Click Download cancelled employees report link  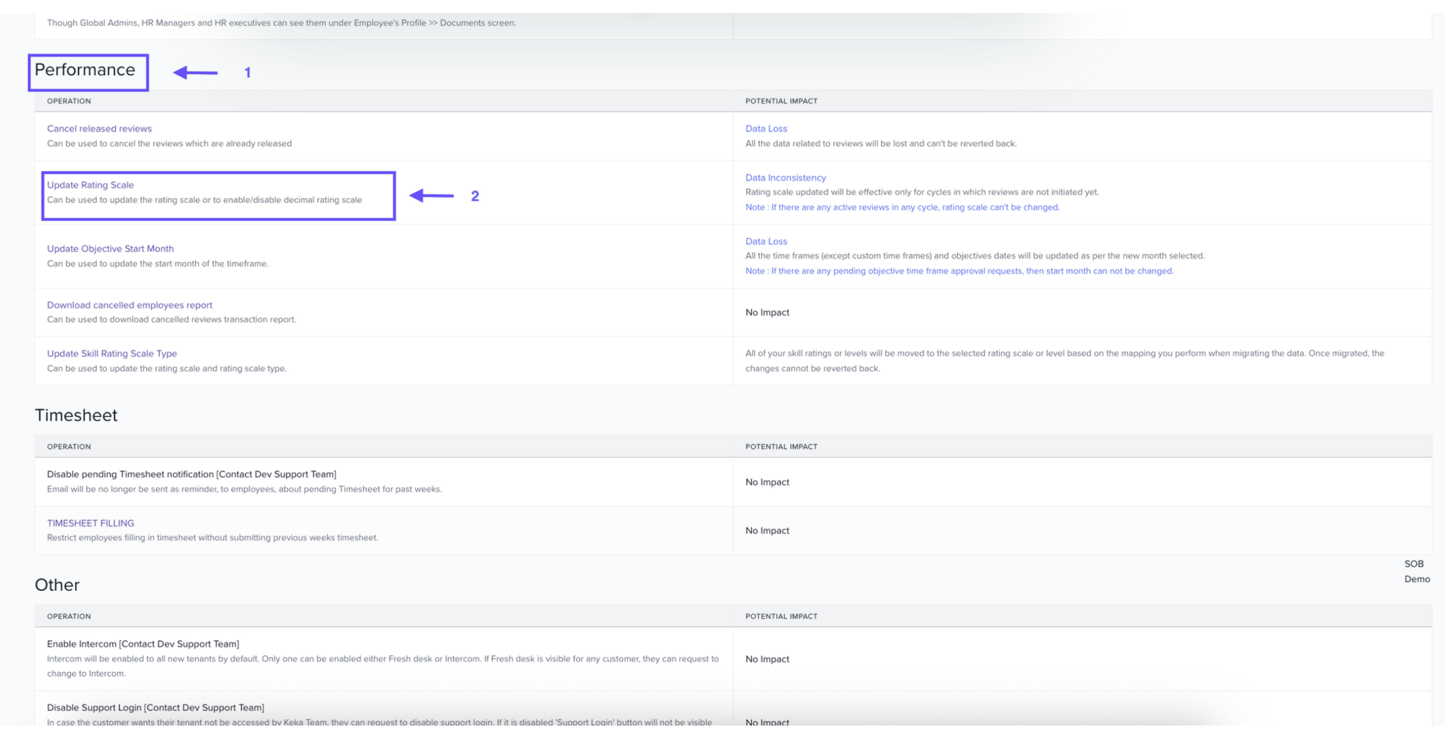pyautogui.click(x=130, y=305)
